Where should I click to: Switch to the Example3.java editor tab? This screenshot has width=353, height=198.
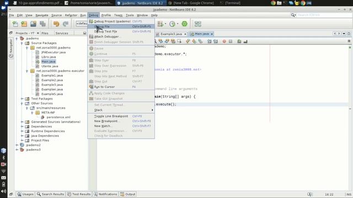coord(171,34)
